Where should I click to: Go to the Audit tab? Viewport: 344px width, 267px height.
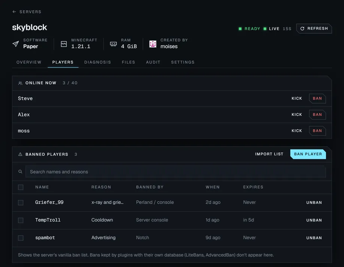(153, 62)
